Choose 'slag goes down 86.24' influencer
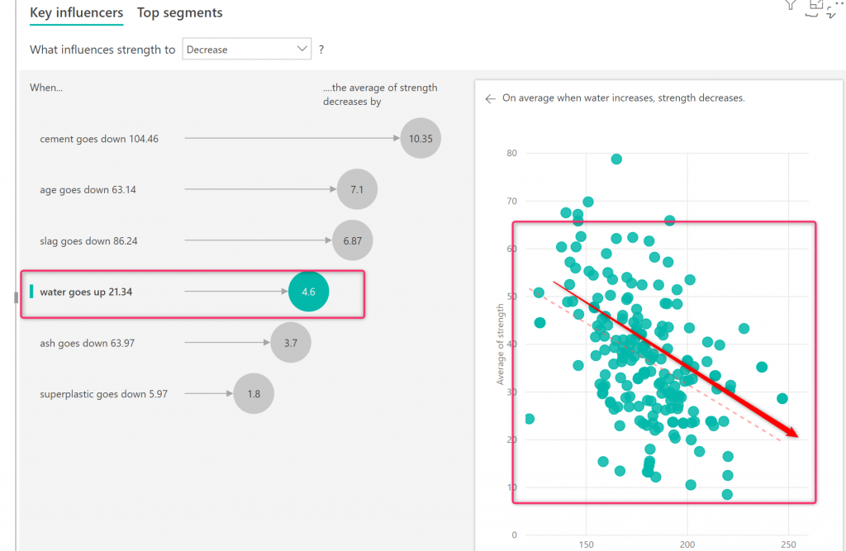846x551 pixels. [89, 241]
